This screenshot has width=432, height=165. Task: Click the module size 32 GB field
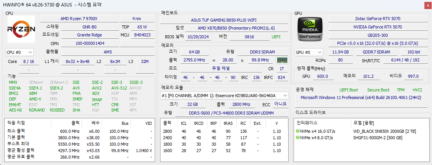click(x=193, y=104)
